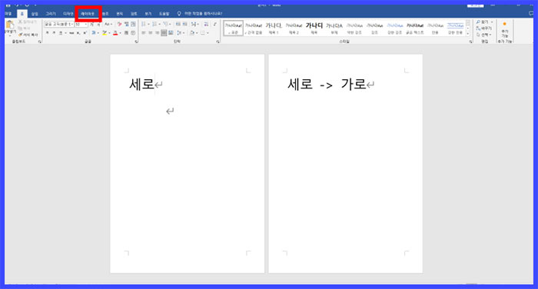Toggle Underline formatting in the font group
The width and height of the screenshot is (538, 289).
click(x=61, y=33)
